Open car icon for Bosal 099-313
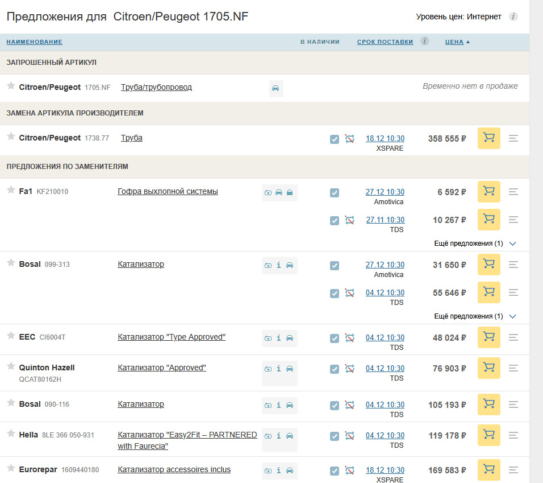This screenshot has width=543, height=483. tap(290, 265)
